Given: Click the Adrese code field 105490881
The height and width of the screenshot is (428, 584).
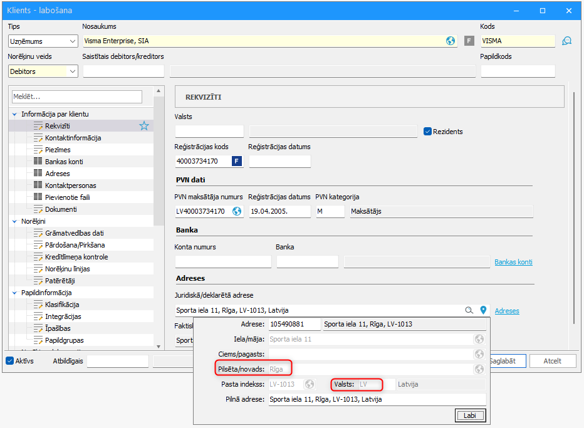Looking at the screenshot, I should [295, 324].
